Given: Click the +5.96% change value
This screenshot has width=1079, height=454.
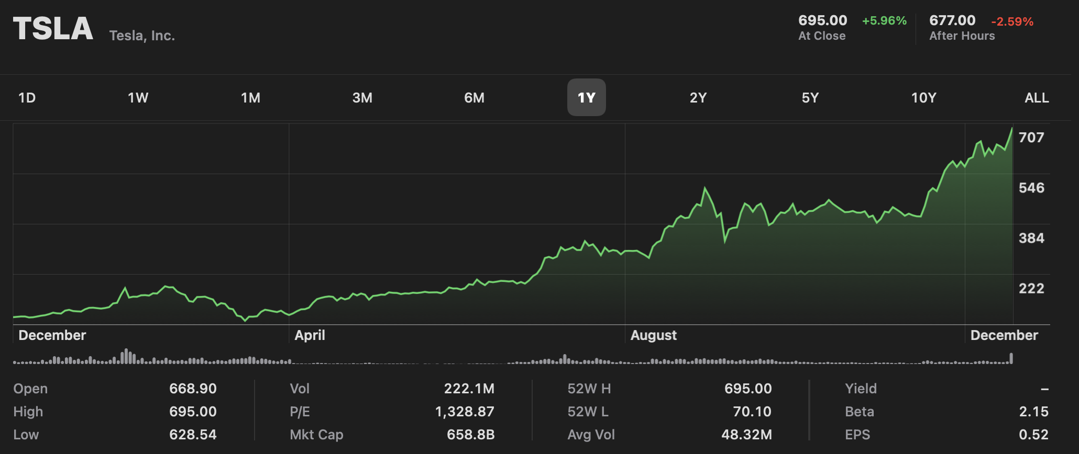Looking at the screenshot, I should (x=884, y=21).
